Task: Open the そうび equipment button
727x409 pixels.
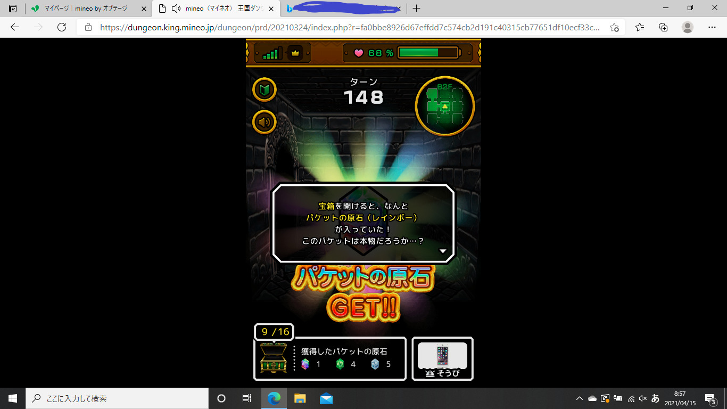Action: point(443,358)
